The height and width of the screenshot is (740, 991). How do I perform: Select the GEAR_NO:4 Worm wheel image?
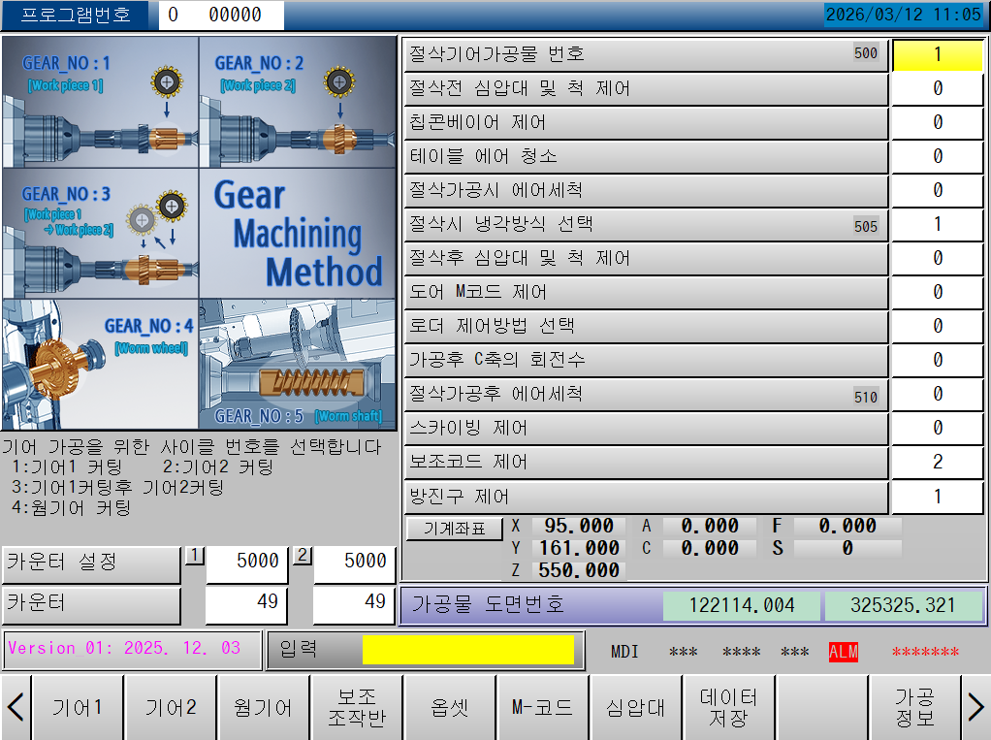101,365
